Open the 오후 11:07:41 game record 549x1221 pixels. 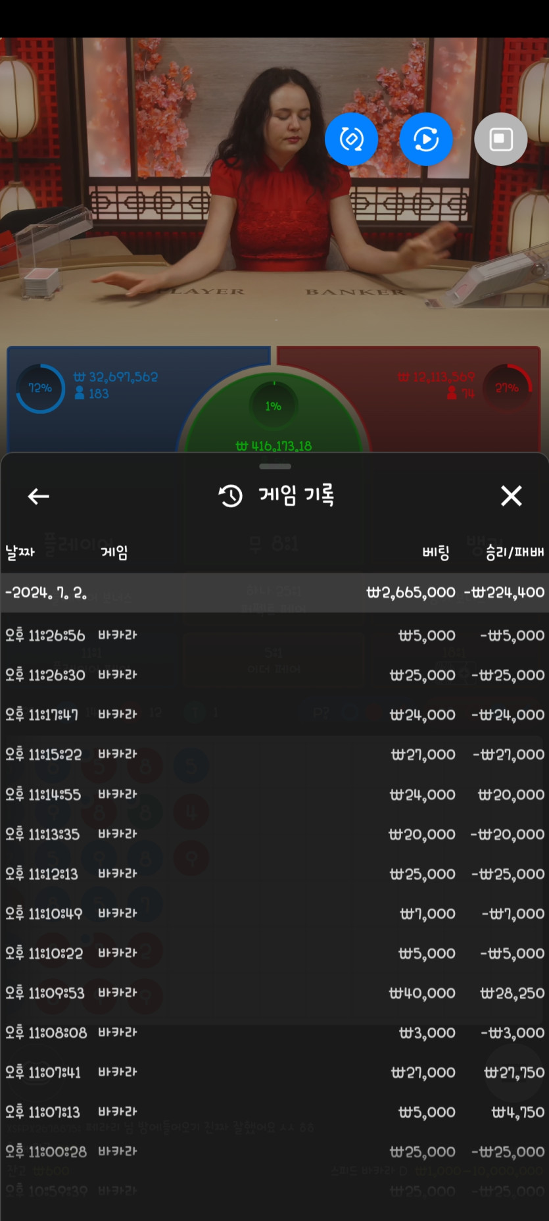click(x=275, y=1072)
